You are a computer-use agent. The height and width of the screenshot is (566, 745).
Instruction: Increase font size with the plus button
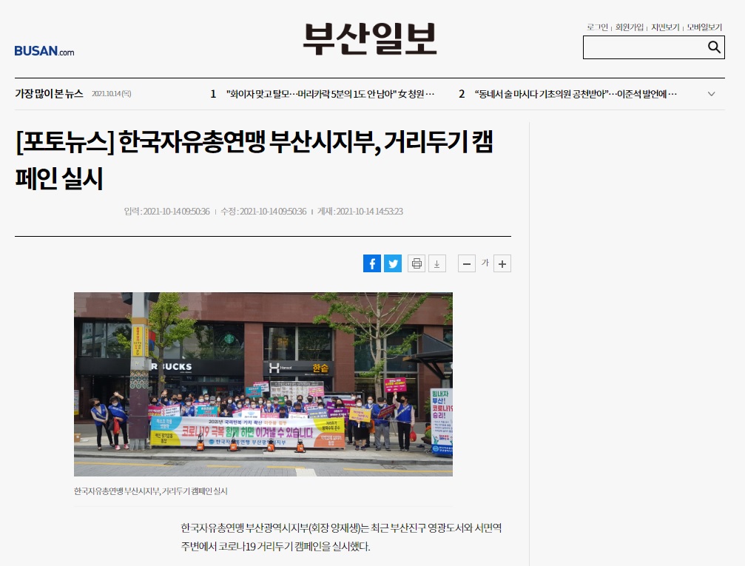coord(502,263)
